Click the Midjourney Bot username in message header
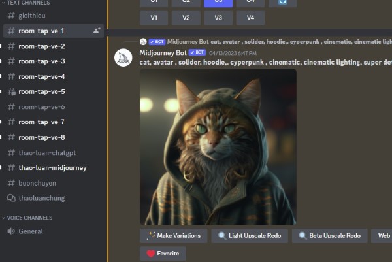The height and width of the screenshot is (262, 392). [163, 52]
